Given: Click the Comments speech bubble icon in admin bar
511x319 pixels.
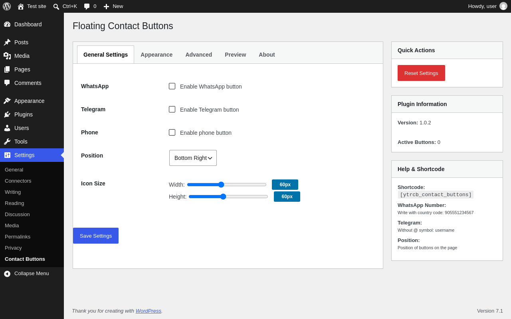Looking at the screenshot, I should point(87,6).
